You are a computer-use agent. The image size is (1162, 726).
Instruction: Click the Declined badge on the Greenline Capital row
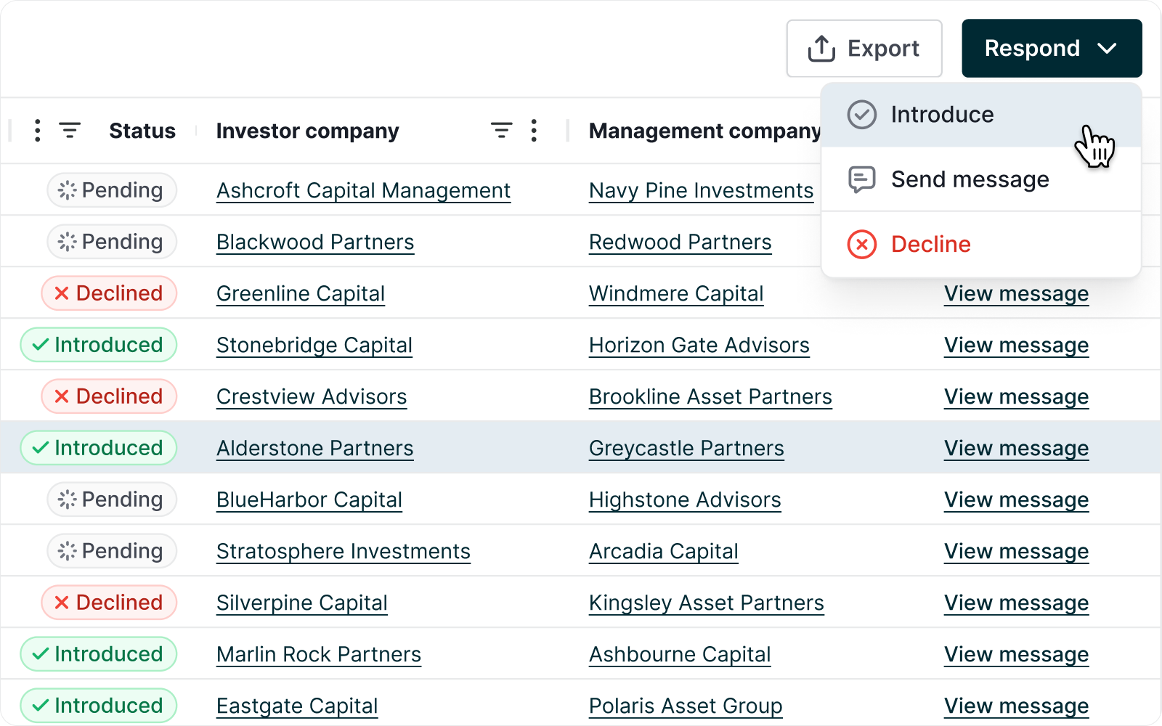coord(109,293)
